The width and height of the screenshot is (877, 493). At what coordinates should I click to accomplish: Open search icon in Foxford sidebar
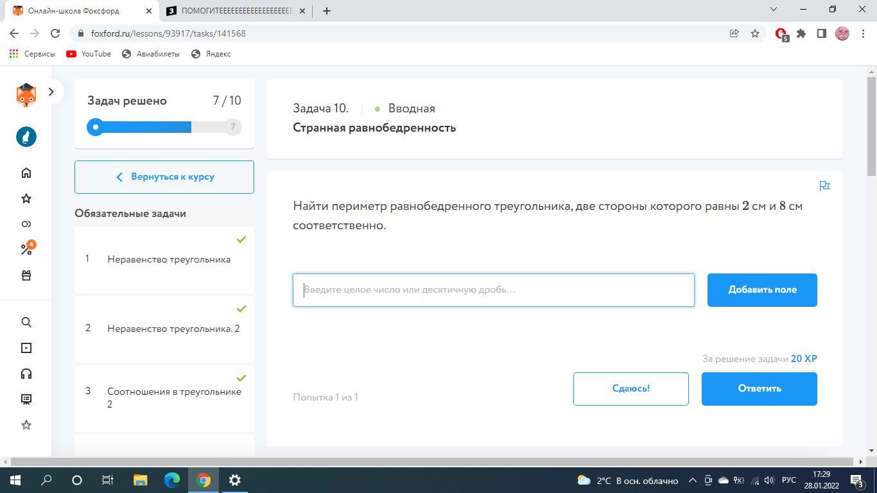26,322
